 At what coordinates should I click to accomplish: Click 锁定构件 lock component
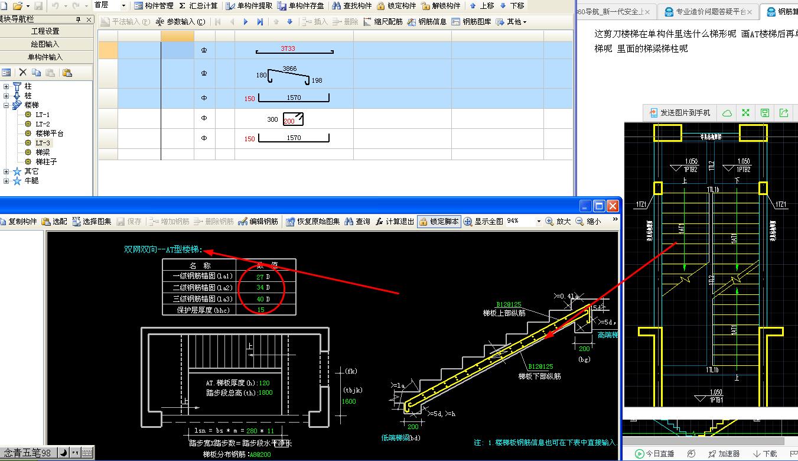(x=396, y=6)
